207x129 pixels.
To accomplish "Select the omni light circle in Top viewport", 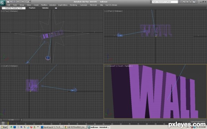I will [x=48, y=58].
